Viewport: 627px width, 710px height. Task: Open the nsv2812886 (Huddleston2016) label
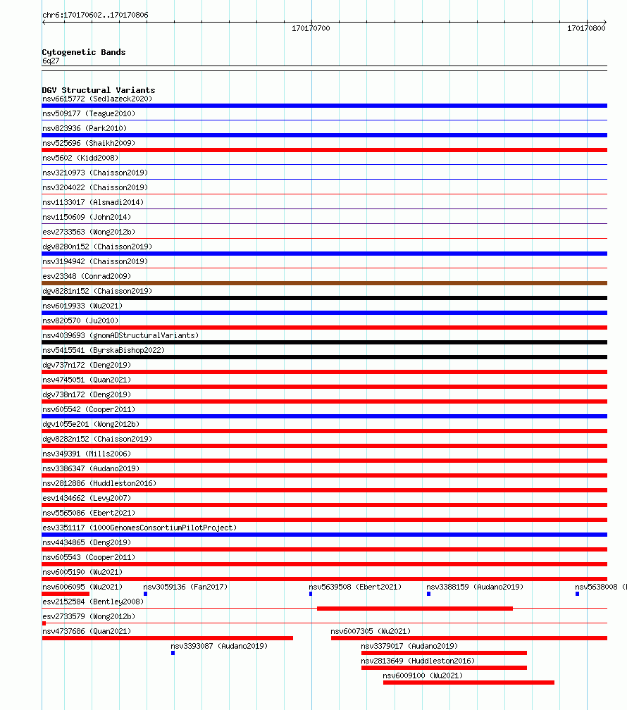point(99,484)
